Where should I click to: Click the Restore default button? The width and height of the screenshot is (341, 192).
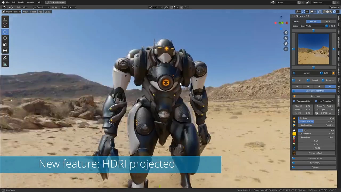pos(315,153)
